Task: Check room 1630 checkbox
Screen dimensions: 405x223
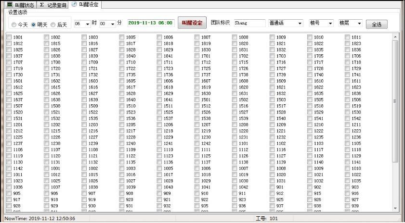Action: [x=197, y=93]
